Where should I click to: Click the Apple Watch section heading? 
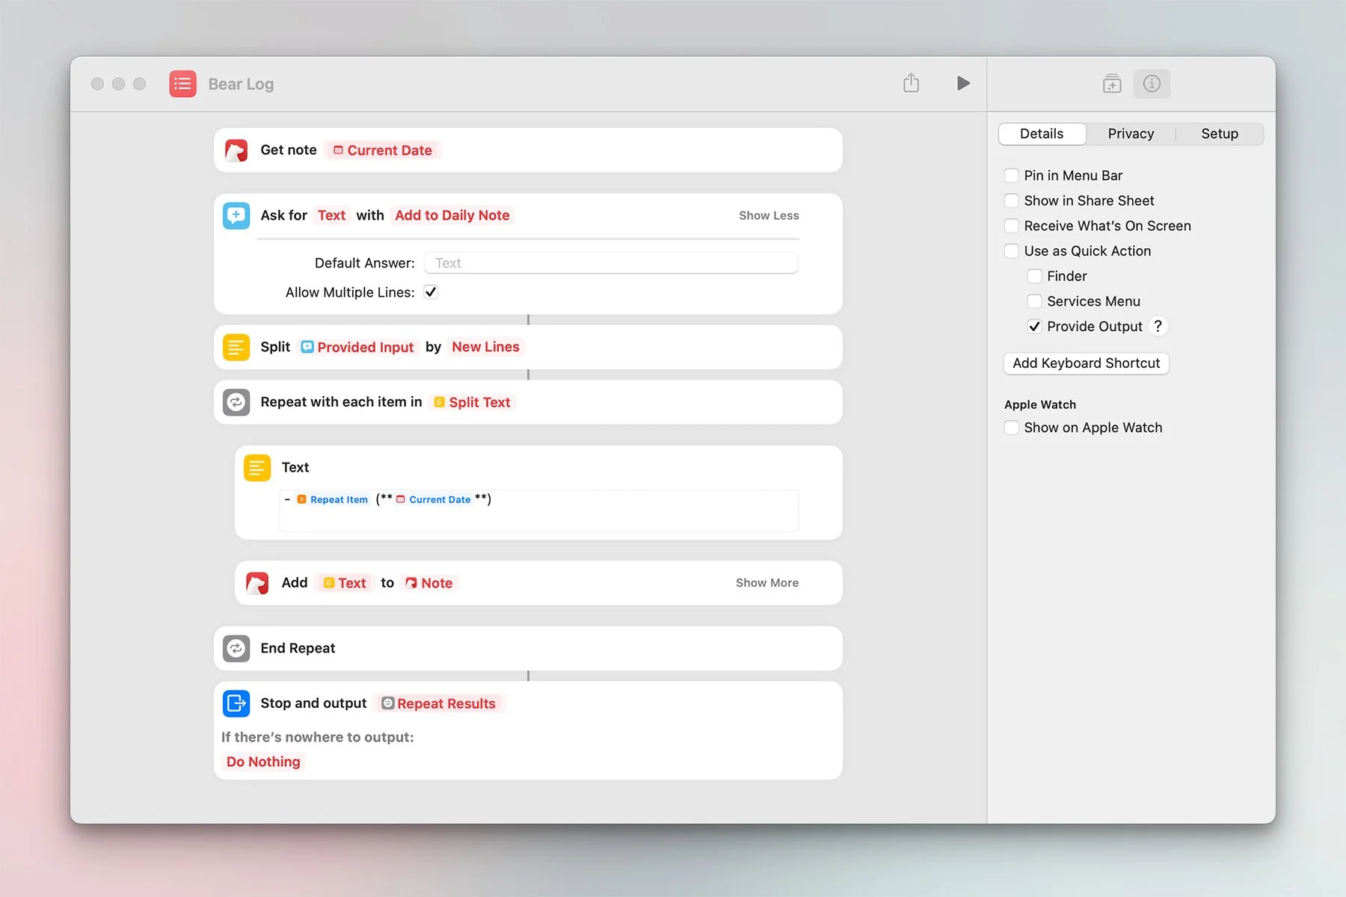[1040, 404]
